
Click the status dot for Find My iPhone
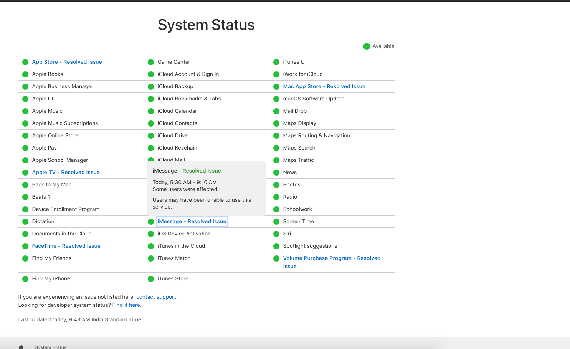(x=25, y=279)
